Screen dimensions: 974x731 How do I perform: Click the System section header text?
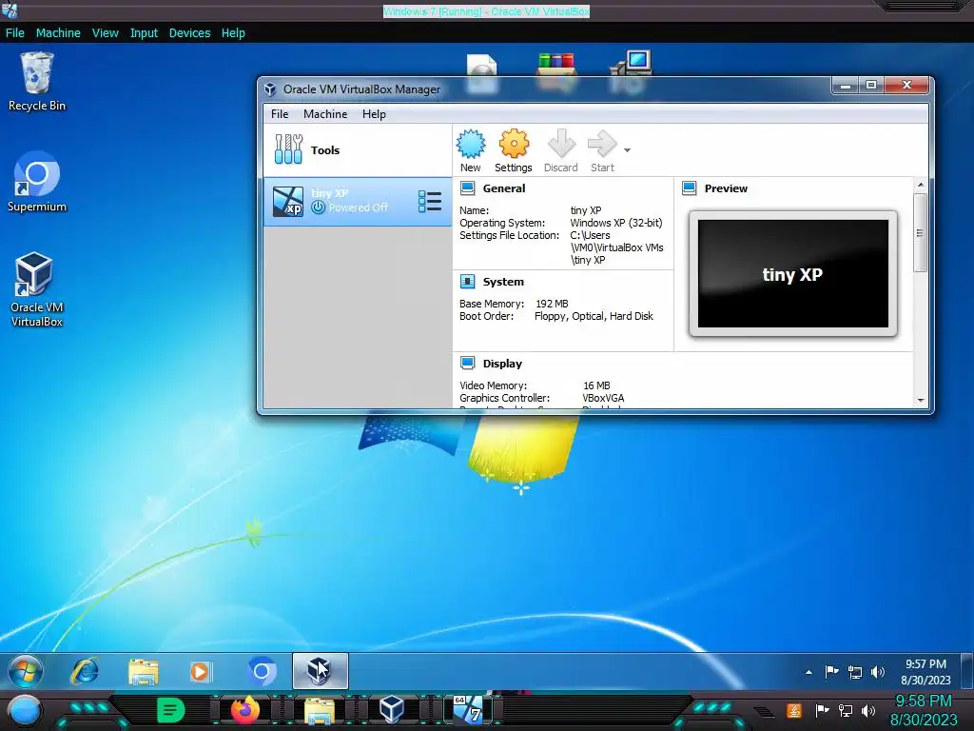pos(503,282)
